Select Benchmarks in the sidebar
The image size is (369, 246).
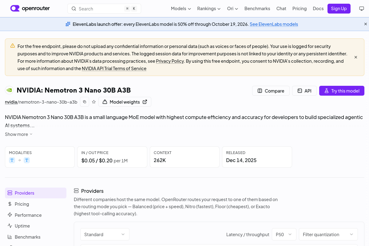tap(36, 237)
